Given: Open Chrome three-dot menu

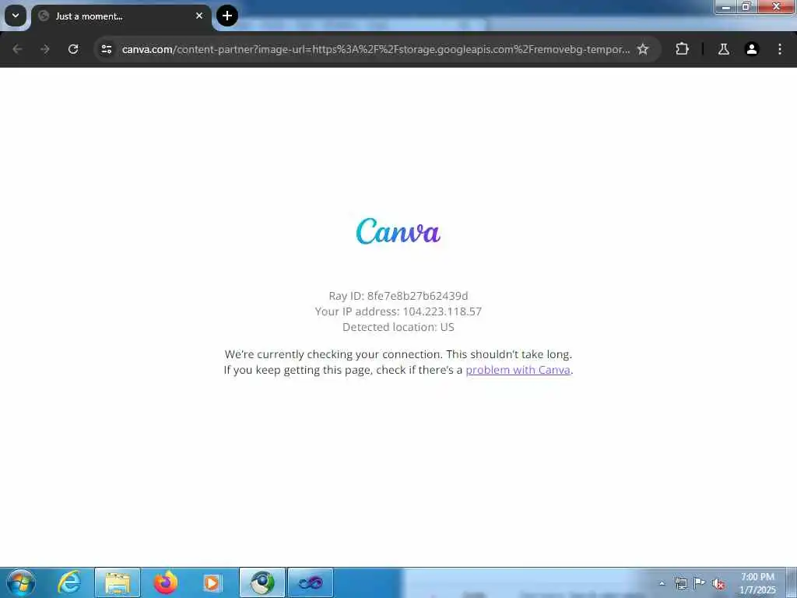Looking at the screenshot, I should pos(780,49).
